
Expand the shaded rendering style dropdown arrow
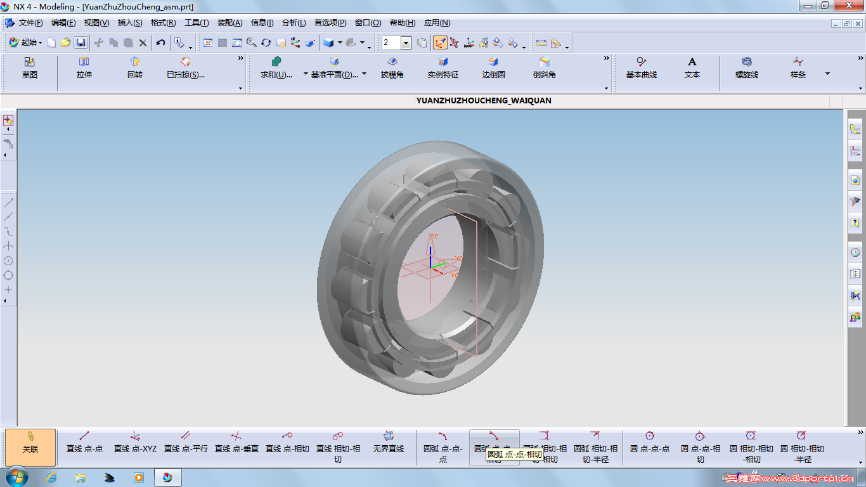[x=340, y=42]
